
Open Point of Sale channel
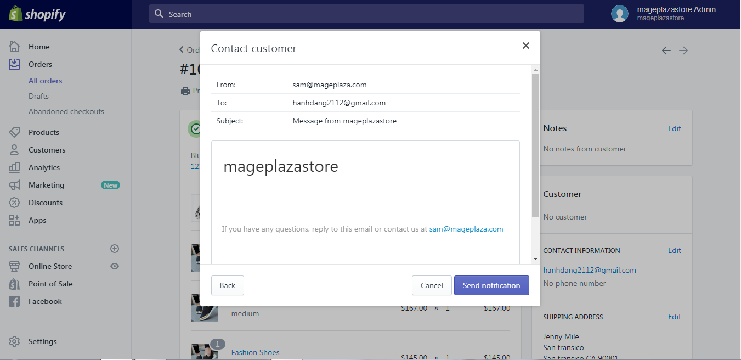click(x=50, y=284)
